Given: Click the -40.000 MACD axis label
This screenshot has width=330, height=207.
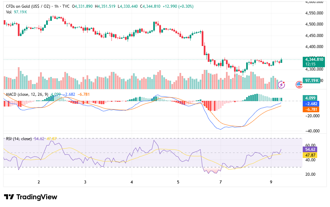Looking at the screenshot, I should 312,131.
